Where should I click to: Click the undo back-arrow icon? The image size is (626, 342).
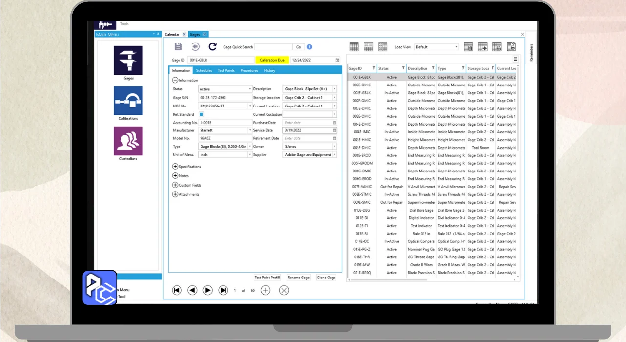[x=195, y=46]
